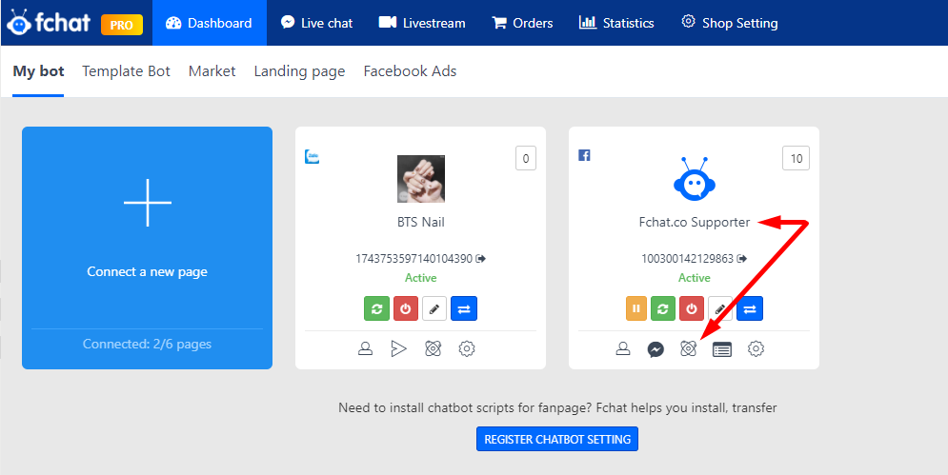The height and width of the screenshot is (475, 948).
Task: View the Statistics page
Action: click(616, 23)
